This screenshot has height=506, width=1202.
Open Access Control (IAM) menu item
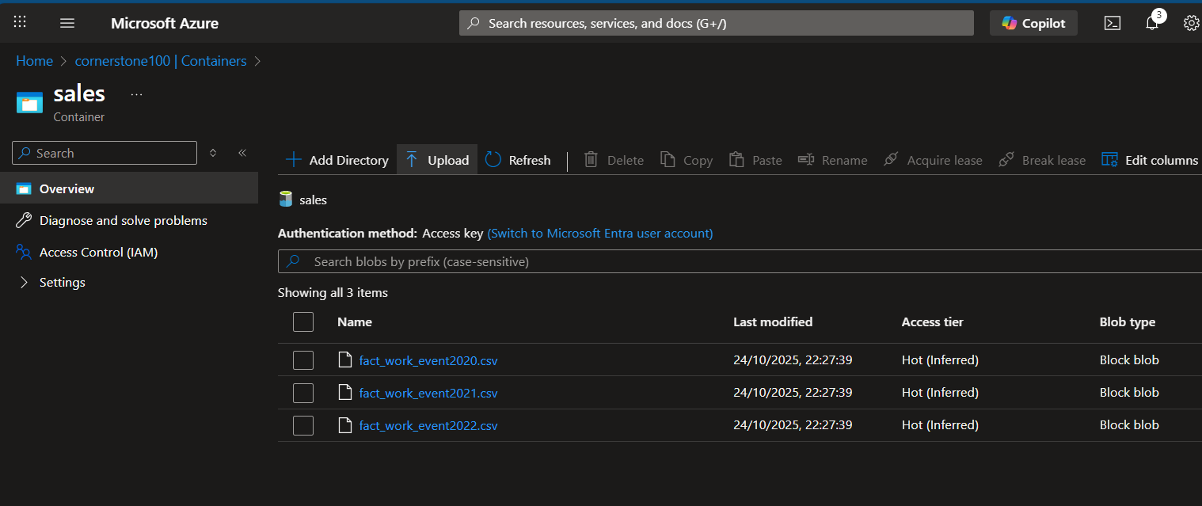tap(98, 252)
